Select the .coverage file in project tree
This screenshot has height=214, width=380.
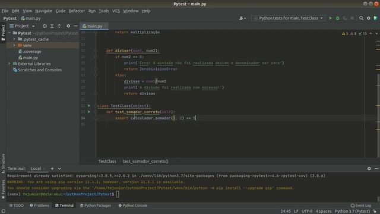tap(30, 52)
